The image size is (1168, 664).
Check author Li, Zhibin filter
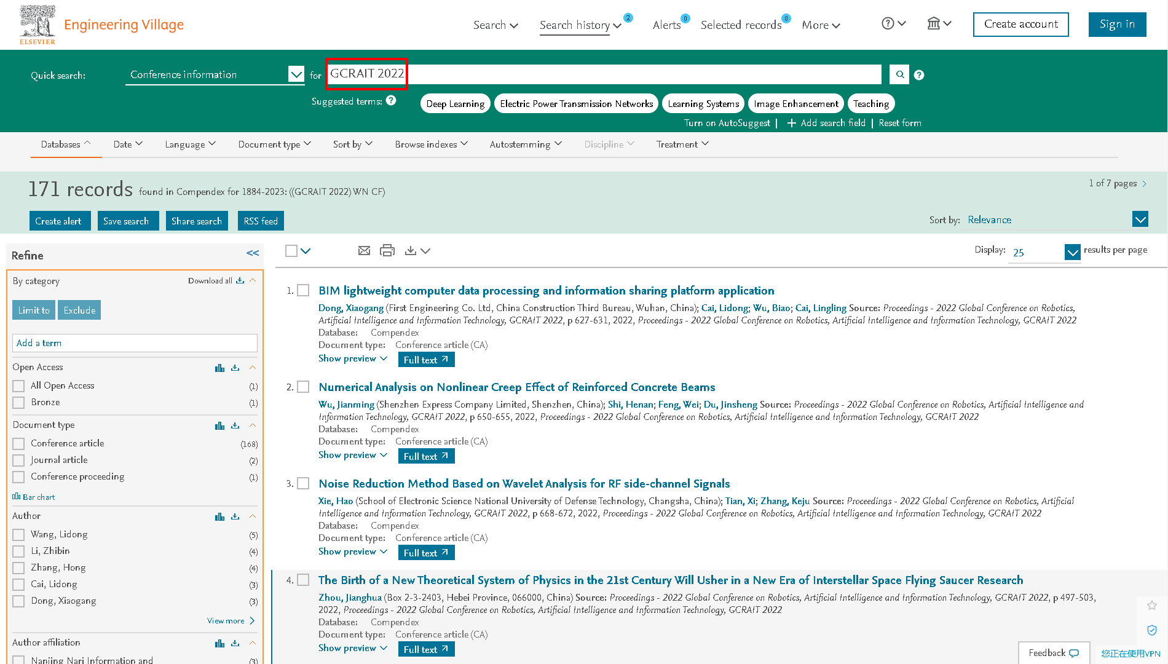point(18,551)
